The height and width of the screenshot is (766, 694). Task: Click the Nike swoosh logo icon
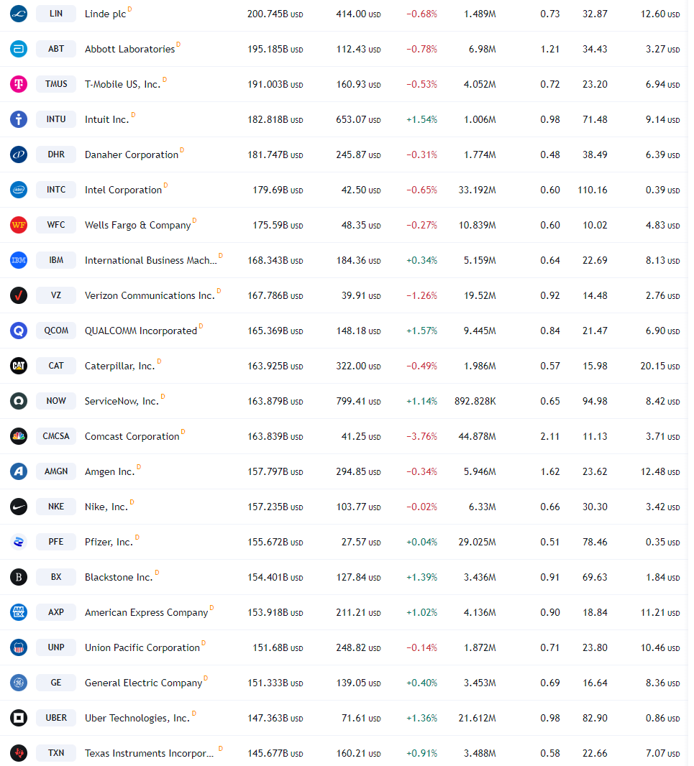coord(19,507)
